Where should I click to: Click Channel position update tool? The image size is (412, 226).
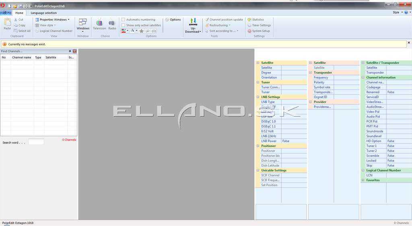pyautogui.click(x=224, y=20)
